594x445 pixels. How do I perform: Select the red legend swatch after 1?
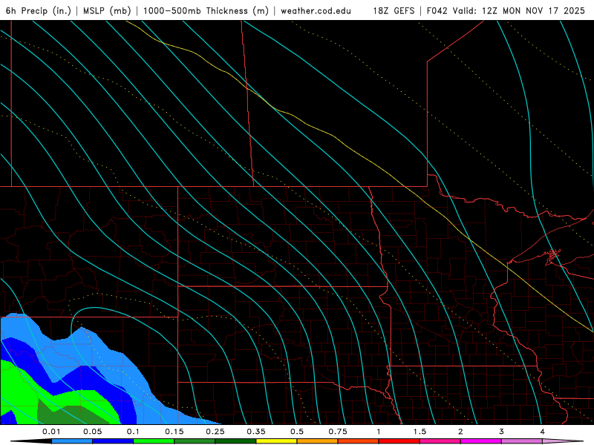(x=399, y=441)
